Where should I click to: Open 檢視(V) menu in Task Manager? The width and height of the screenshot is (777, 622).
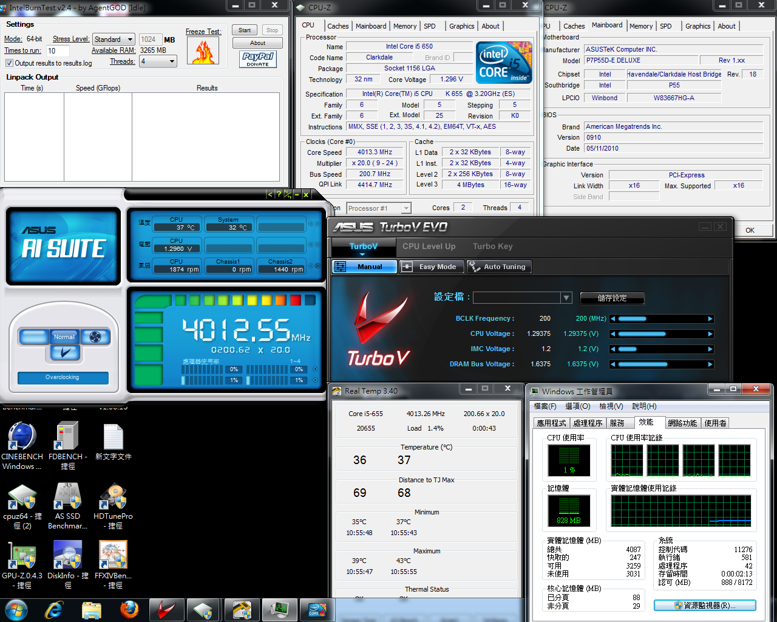tap(611, 406)
